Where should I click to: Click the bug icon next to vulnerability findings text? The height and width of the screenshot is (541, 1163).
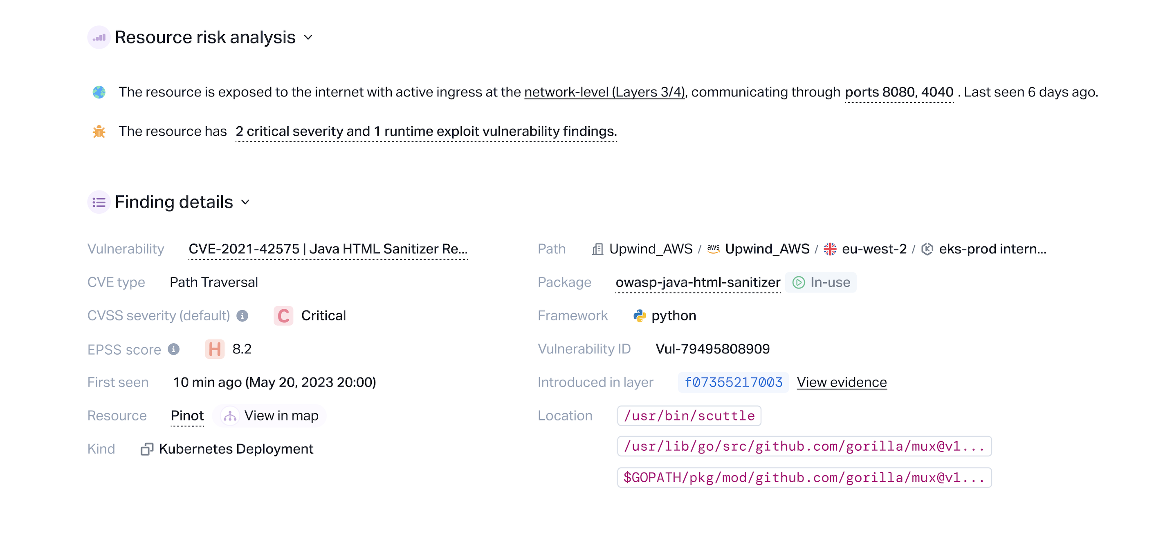click(99, 132)
